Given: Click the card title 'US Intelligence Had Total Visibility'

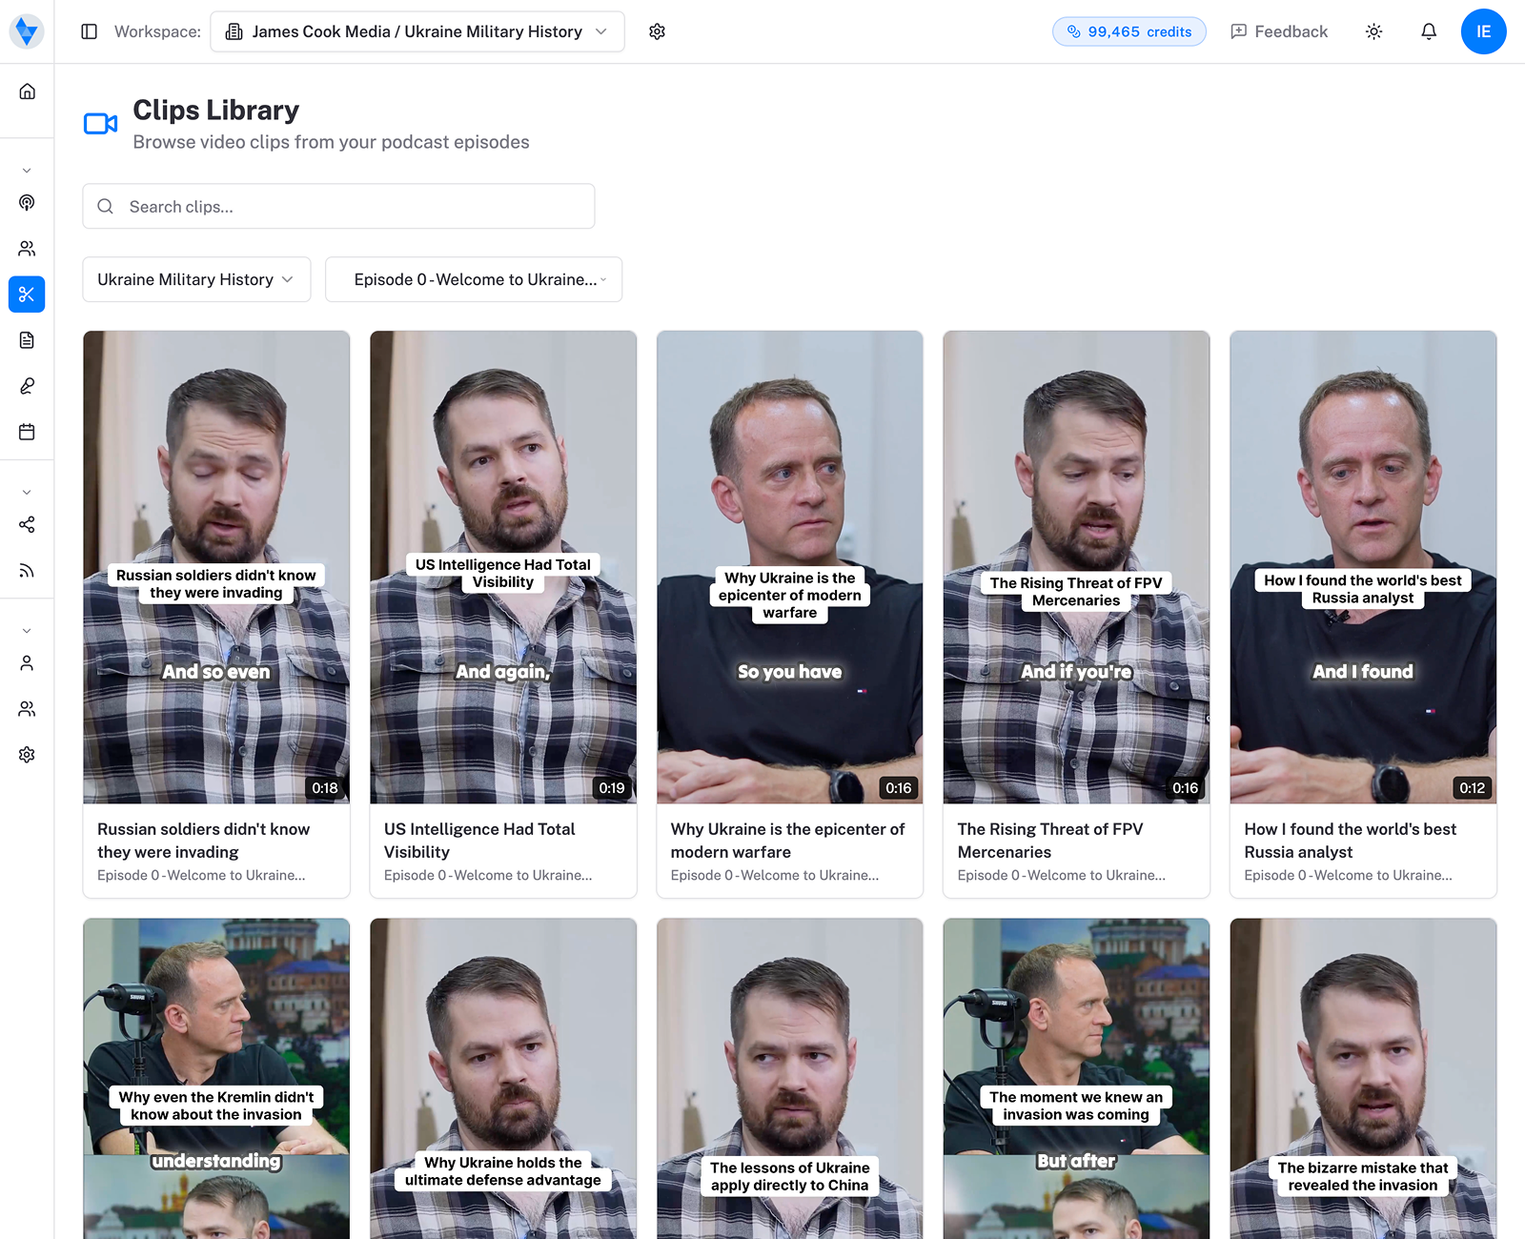Looking at the screenshot, I should pyautogui.click(x=479, y=841).
